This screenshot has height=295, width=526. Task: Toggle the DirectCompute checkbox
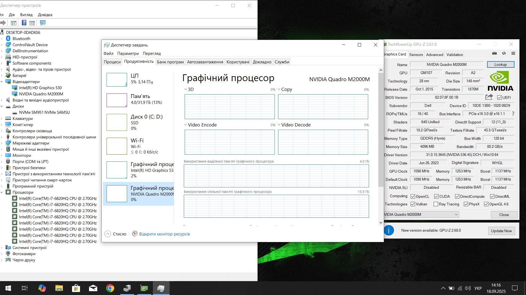pyautogui.click(x=457, y=196)
